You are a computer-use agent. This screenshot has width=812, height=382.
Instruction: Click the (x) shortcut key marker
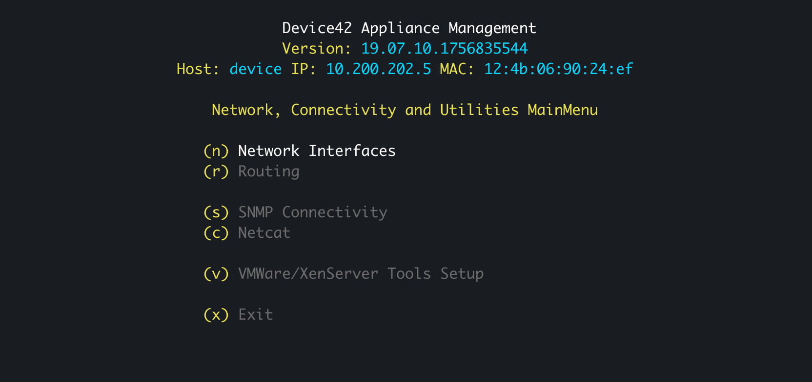(x=216, y=315)
